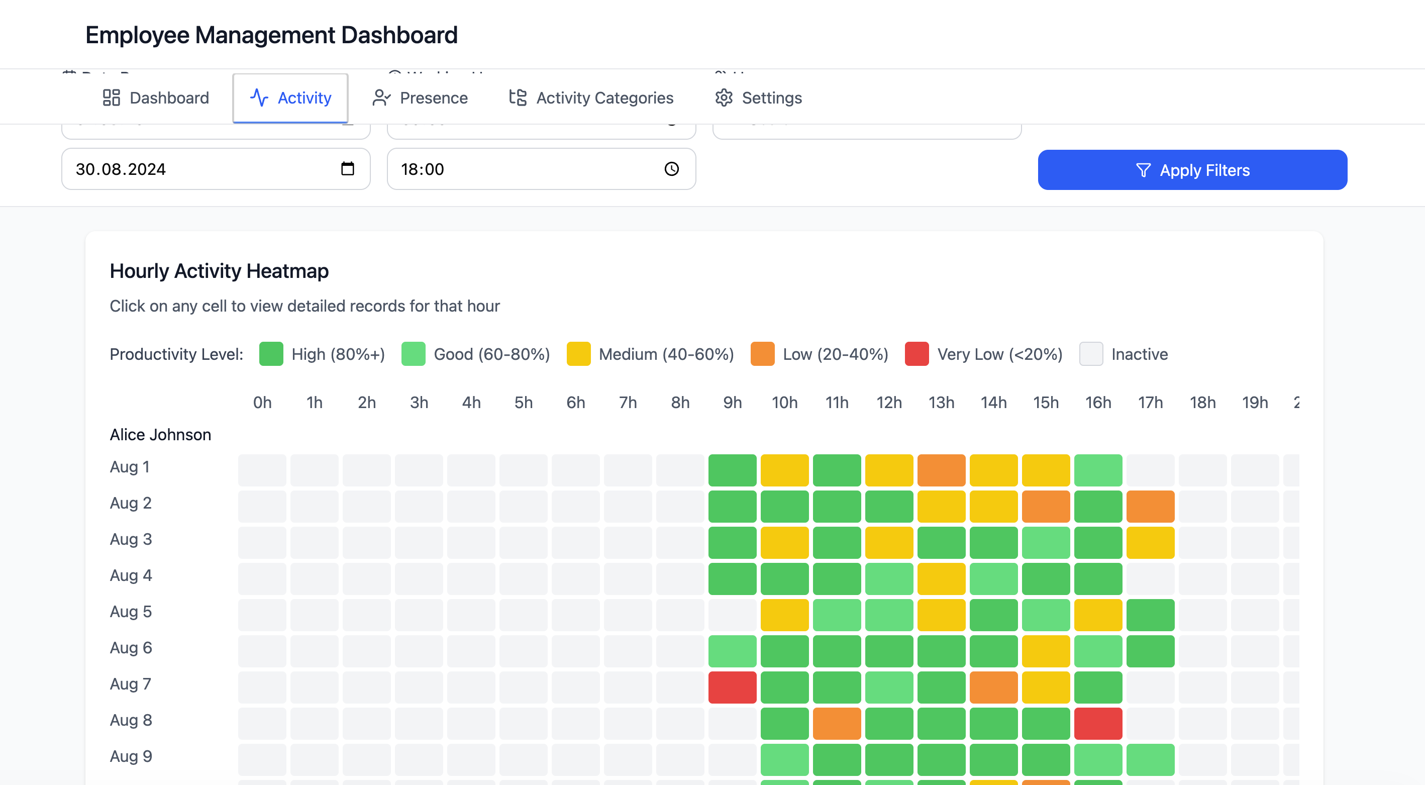
Task: Click the calendar icon in the date field
Action: pyautogui.click(x=348, y=169)
